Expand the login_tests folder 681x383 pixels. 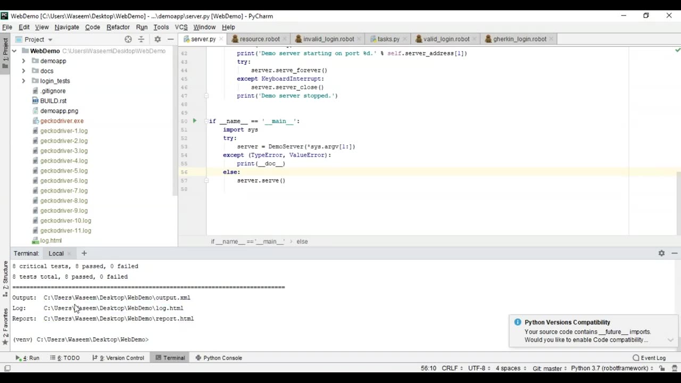pos(23,81)
